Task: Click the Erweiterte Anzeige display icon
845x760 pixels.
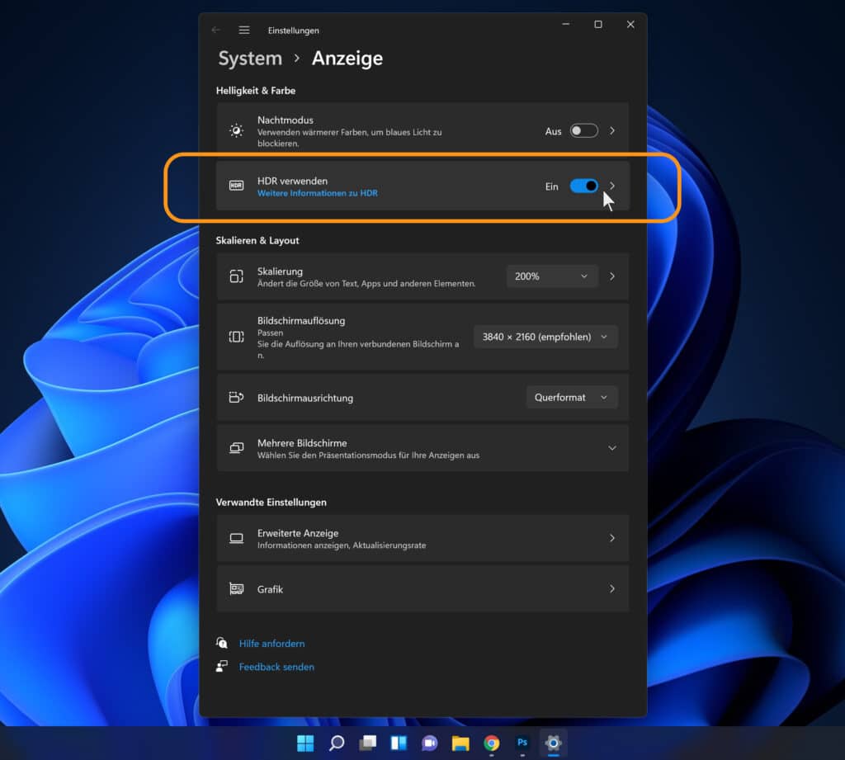Action: point(236,538)
